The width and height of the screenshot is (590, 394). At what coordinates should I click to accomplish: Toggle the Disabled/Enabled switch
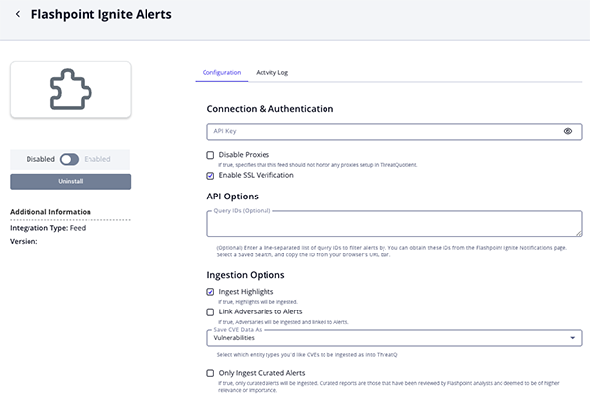69,159
